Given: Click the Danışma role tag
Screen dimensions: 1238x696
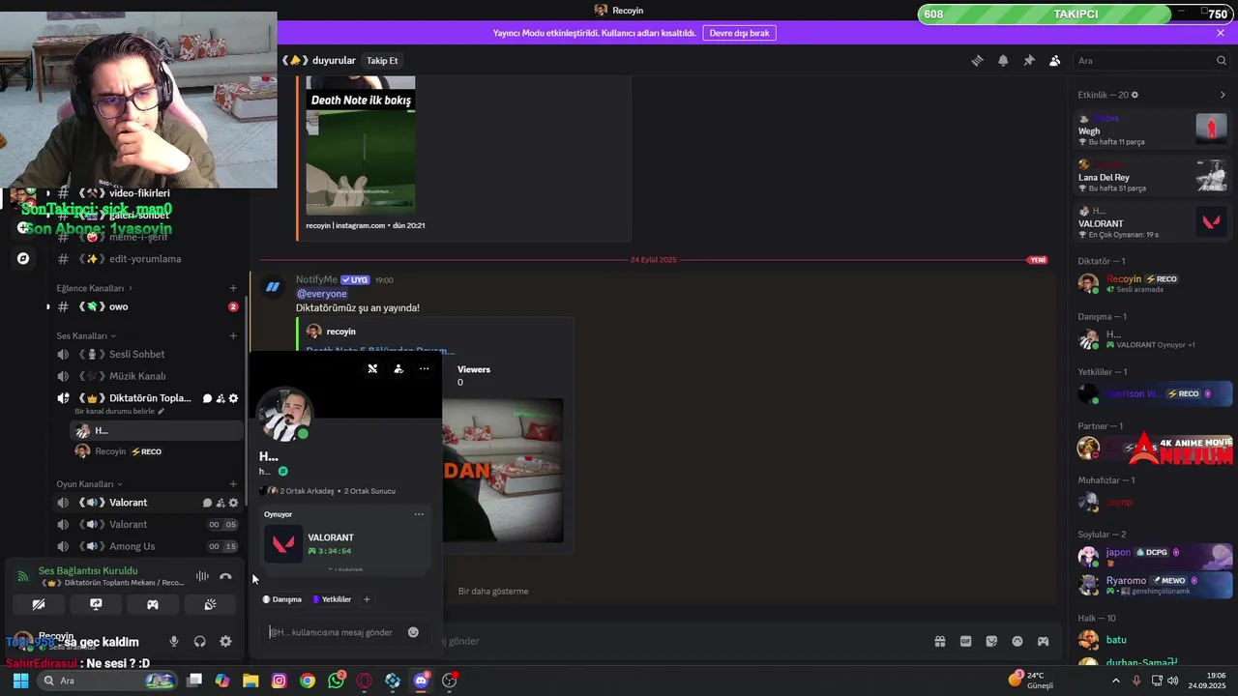Looking at the screenshot, I should pos(282,599).
